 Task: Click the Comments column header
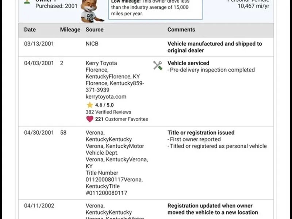[181, 30]
